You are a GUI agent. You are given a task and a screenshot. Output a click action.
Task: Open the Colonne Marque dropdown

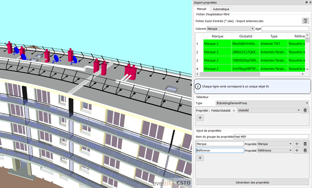point(231,29)
